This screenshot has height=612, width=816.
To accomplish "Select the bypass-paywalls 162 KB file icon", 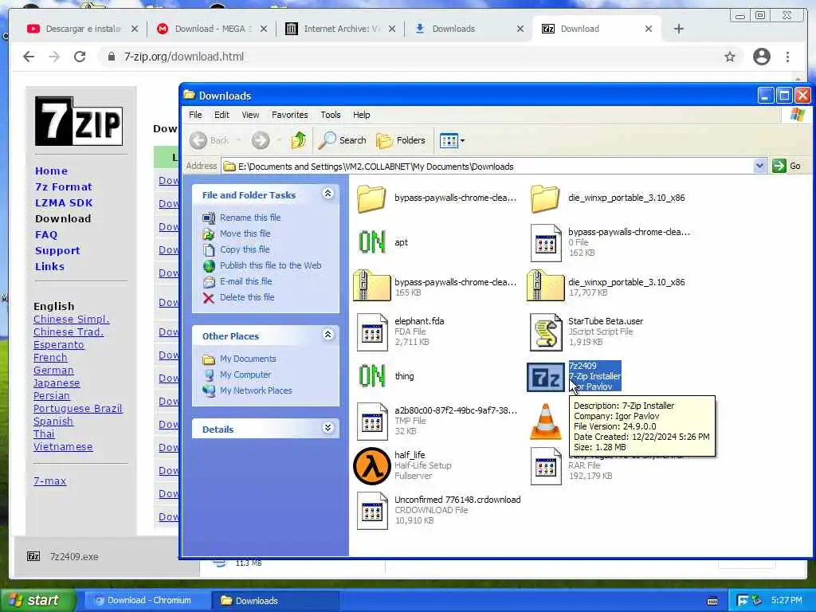I will (545, 243).
